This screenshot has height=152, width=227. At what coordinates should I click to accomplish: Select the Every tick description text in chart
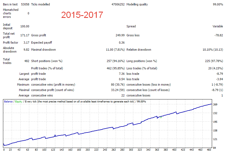click(x=80, y=102)
